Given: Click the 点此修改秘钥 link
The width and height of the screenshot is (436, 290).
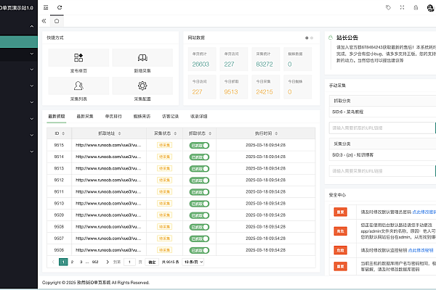Looking at the screenshot, I should tap(421, 250).
